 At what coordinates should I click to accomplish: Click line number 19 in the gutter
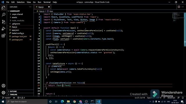39,64
